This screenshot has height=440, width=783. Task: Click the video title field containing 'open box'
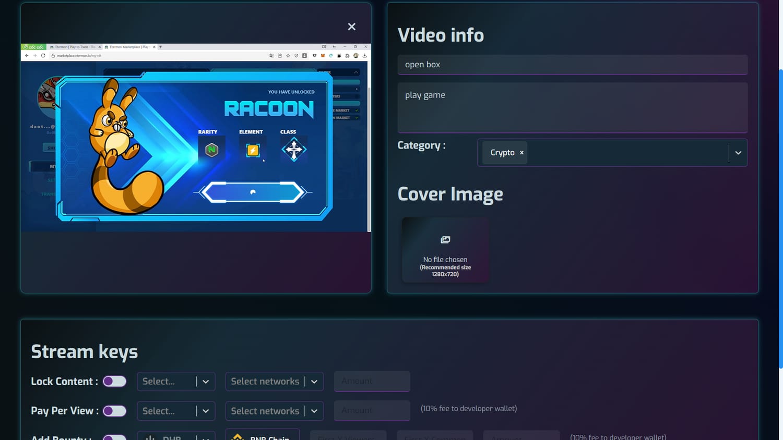coord(573,65)
